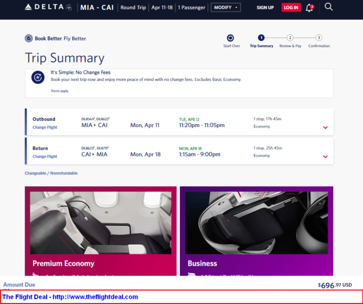Click the Apr 11-18 dates in header
Viewport: 363px width, 304px height.
[162, 8]
